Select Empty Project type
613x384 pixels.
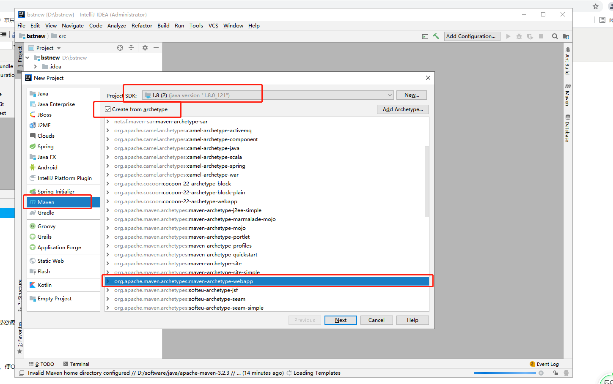(63, 299)
